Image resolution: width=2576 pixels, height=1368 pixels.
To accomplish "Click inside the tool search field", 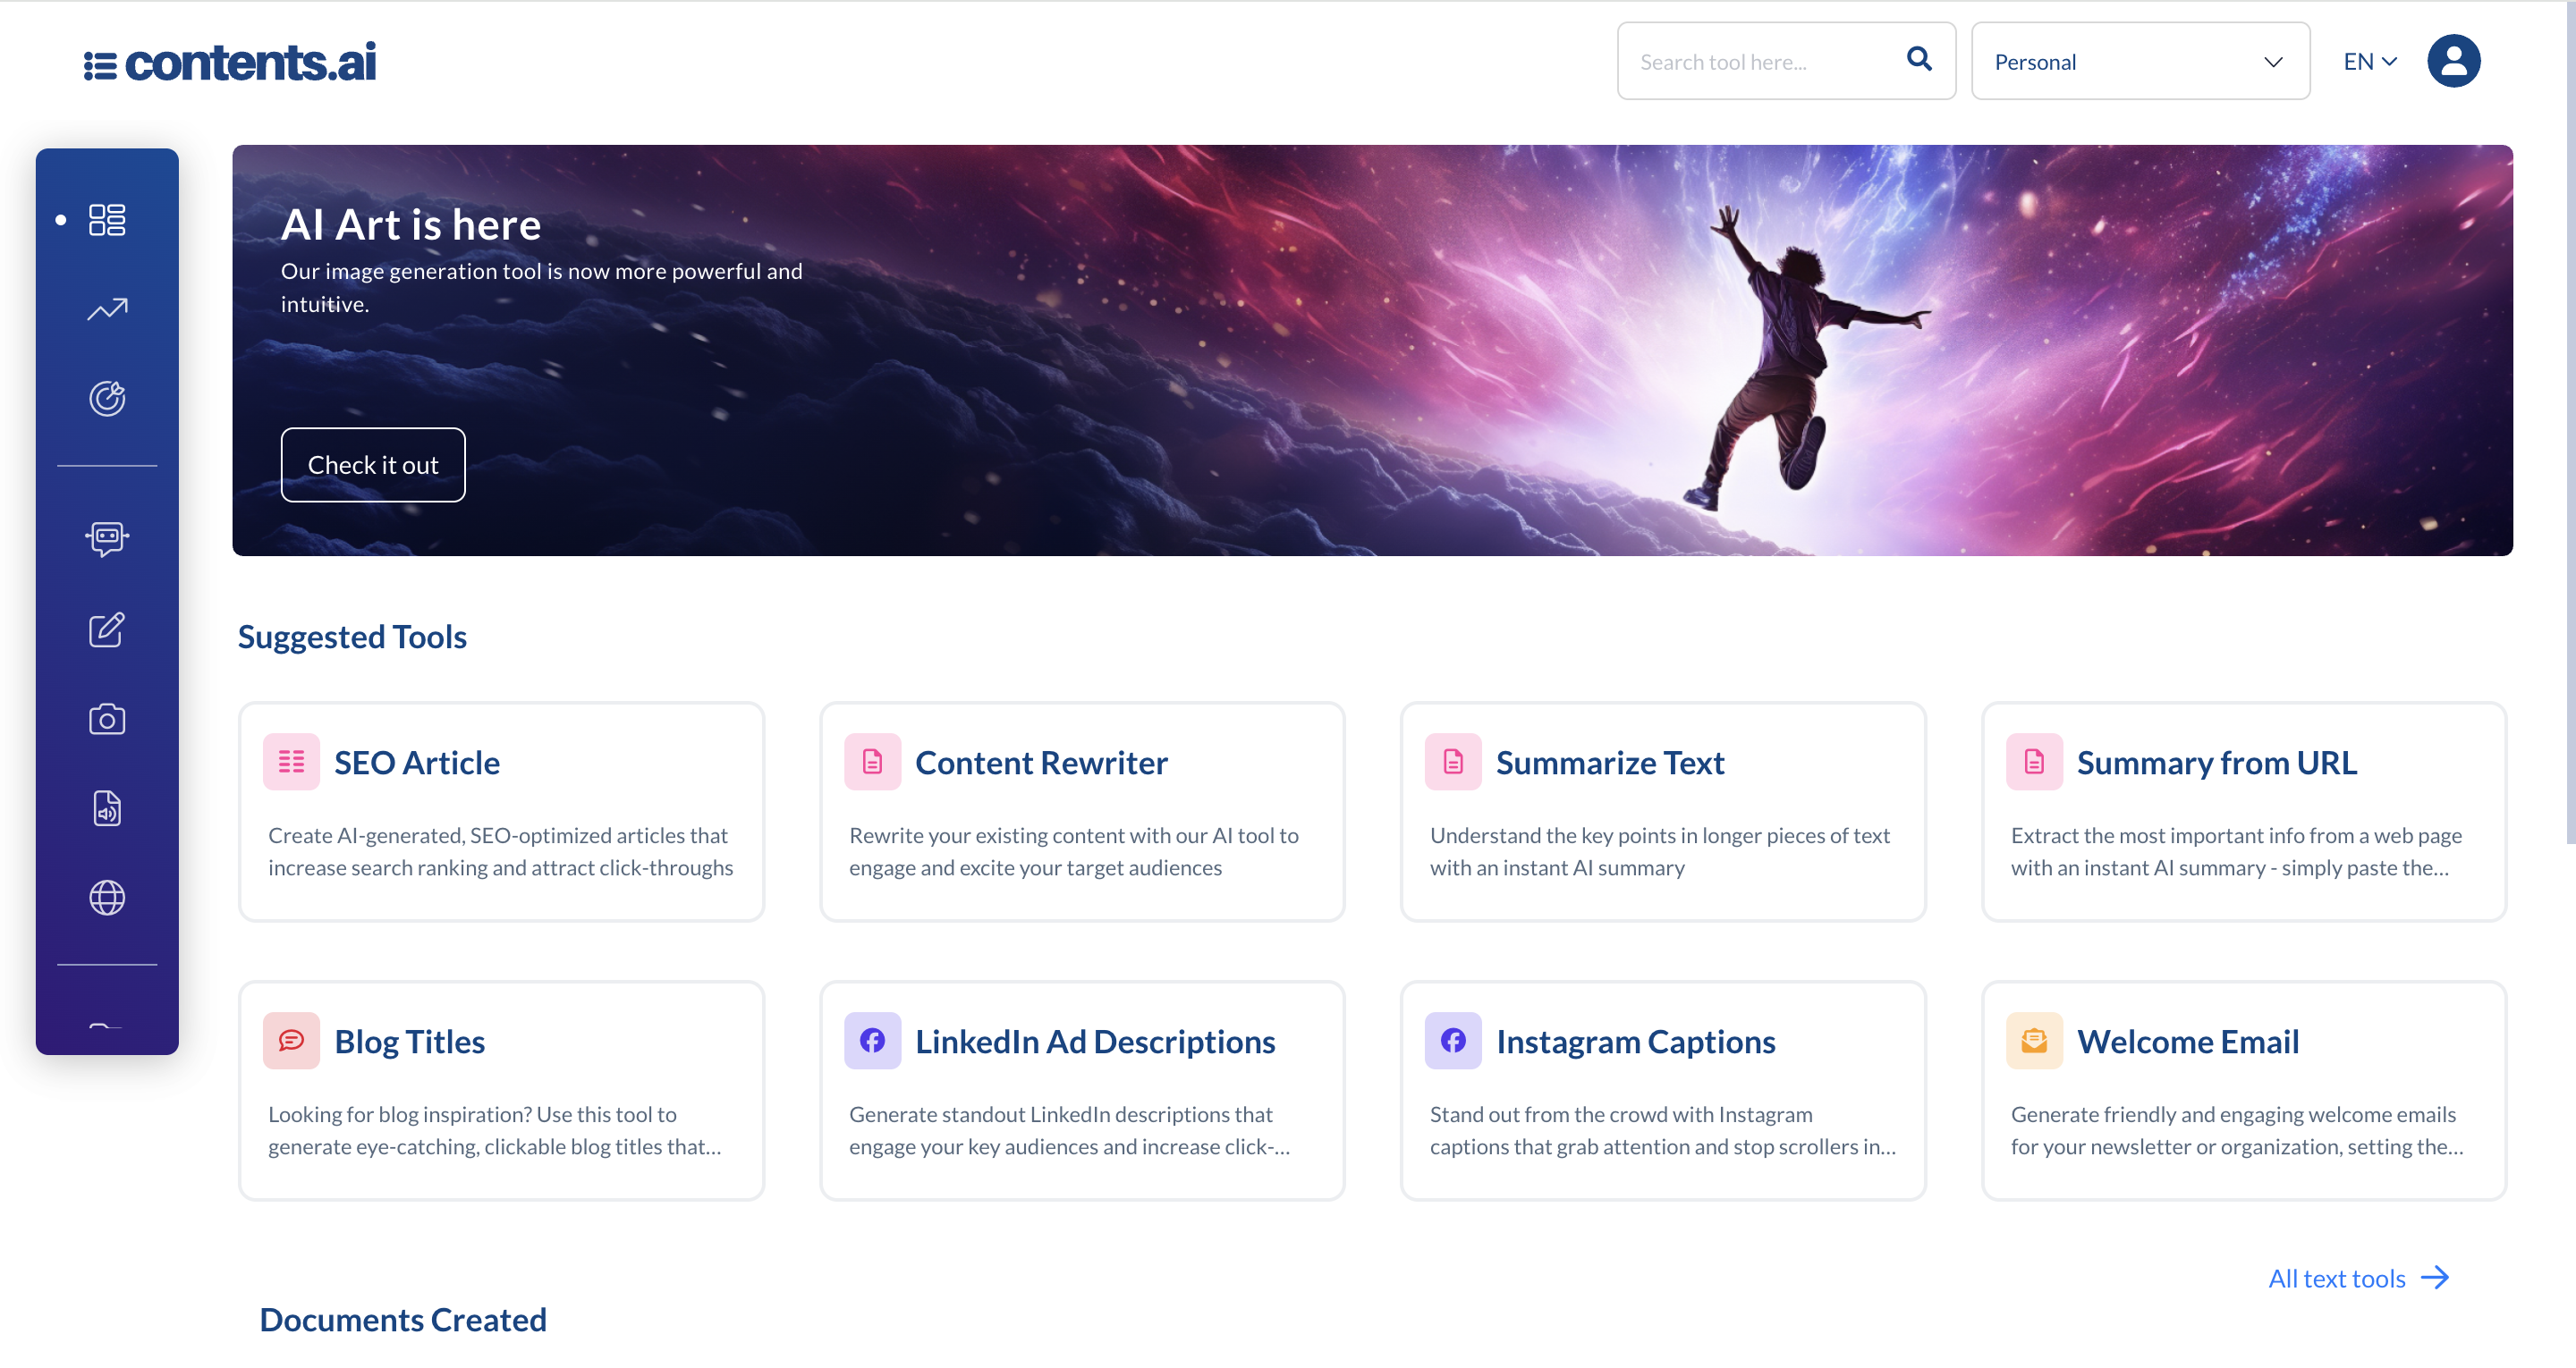I will (1760, 61).
